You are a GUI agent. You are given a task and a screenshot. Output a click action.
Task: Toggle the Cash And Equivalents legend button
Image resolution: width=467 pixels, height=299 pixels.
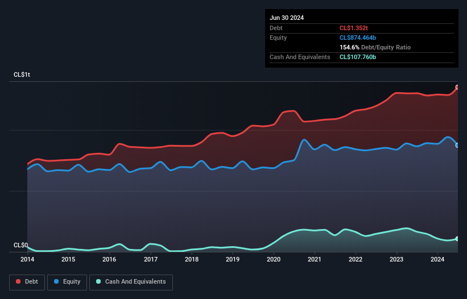pyautogui.click(x=131, y=282)
